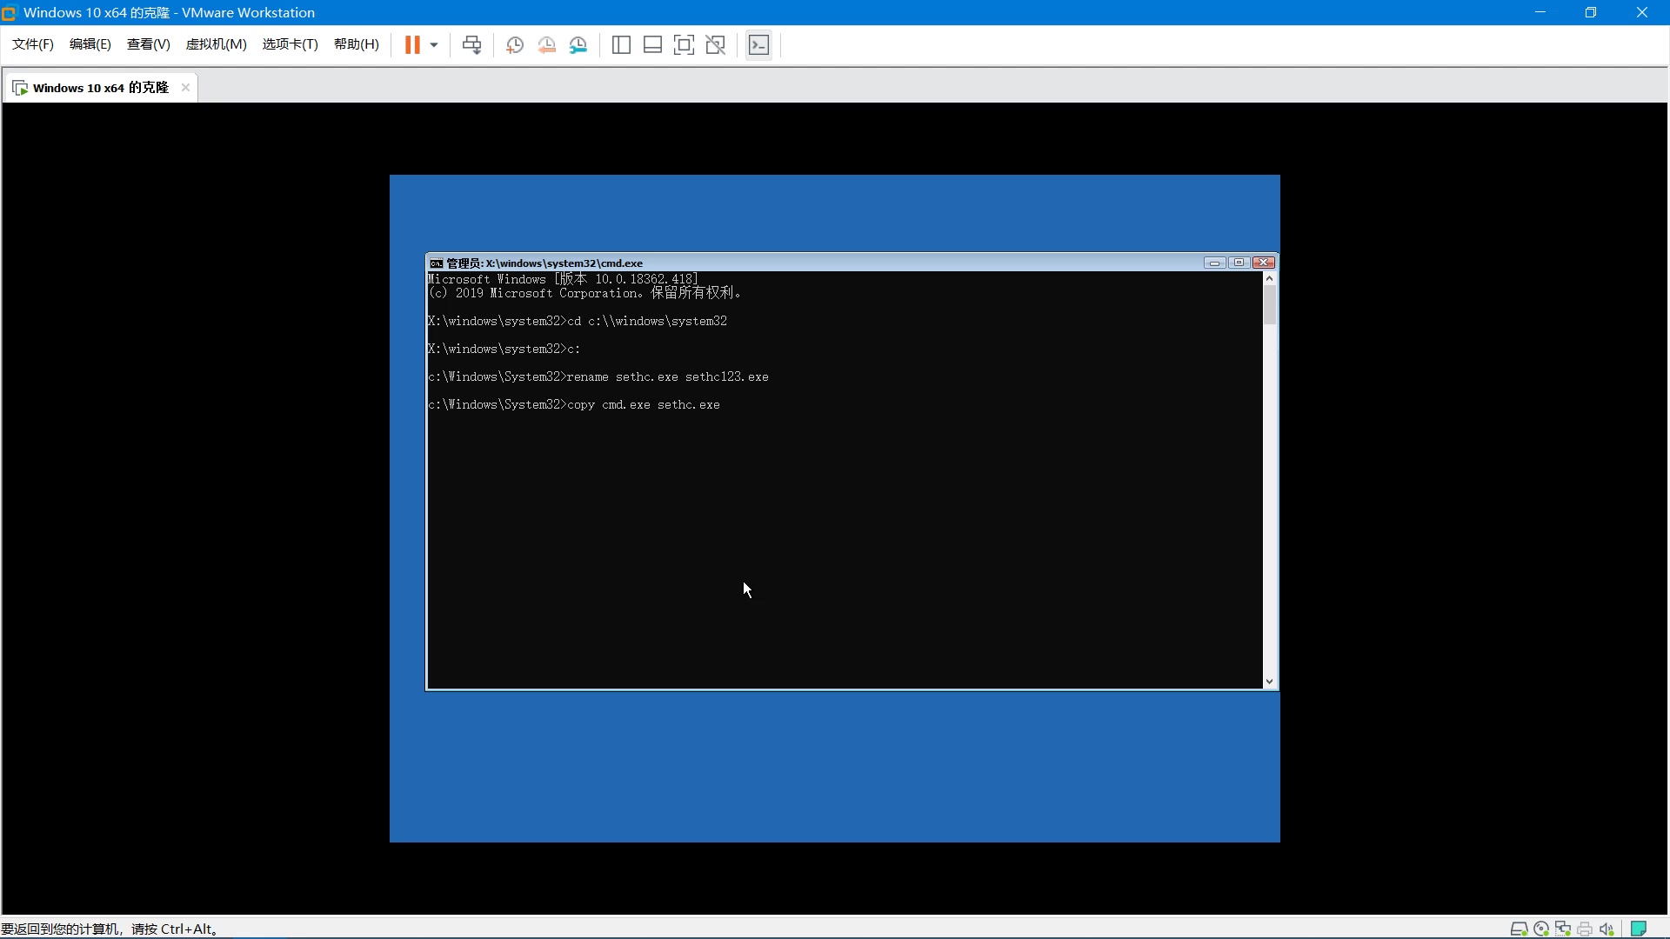Enter full screen mode
The height and width of the screenshot is (939, 1670).
[x=684, y=45]
